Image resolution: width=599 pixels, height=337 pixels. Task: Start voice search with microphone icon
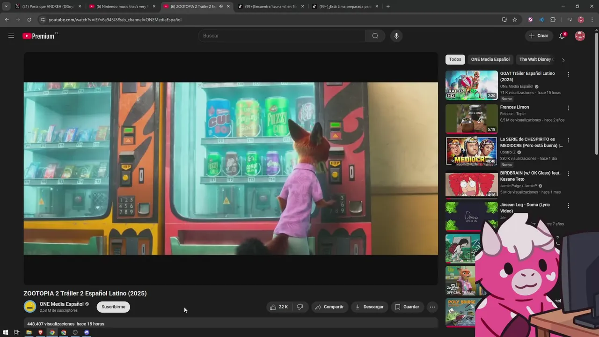(396, 36)
